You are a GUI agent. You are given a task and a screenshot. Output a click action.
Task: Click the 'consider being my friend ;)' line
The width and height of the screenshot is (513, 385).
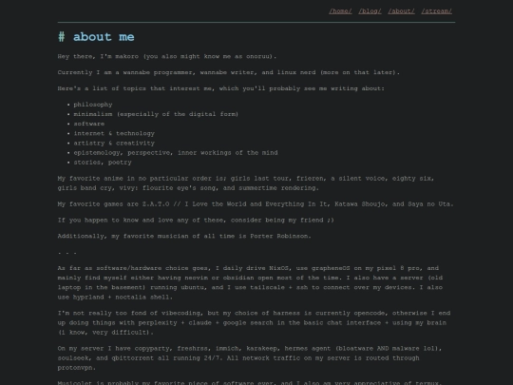tap(196, 220)
